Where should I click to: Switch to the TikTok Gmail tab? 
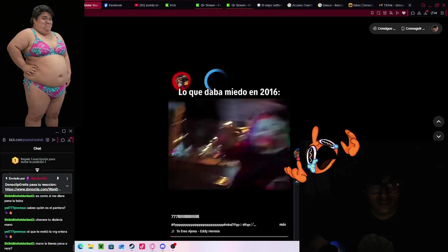[x=391, y=5]
